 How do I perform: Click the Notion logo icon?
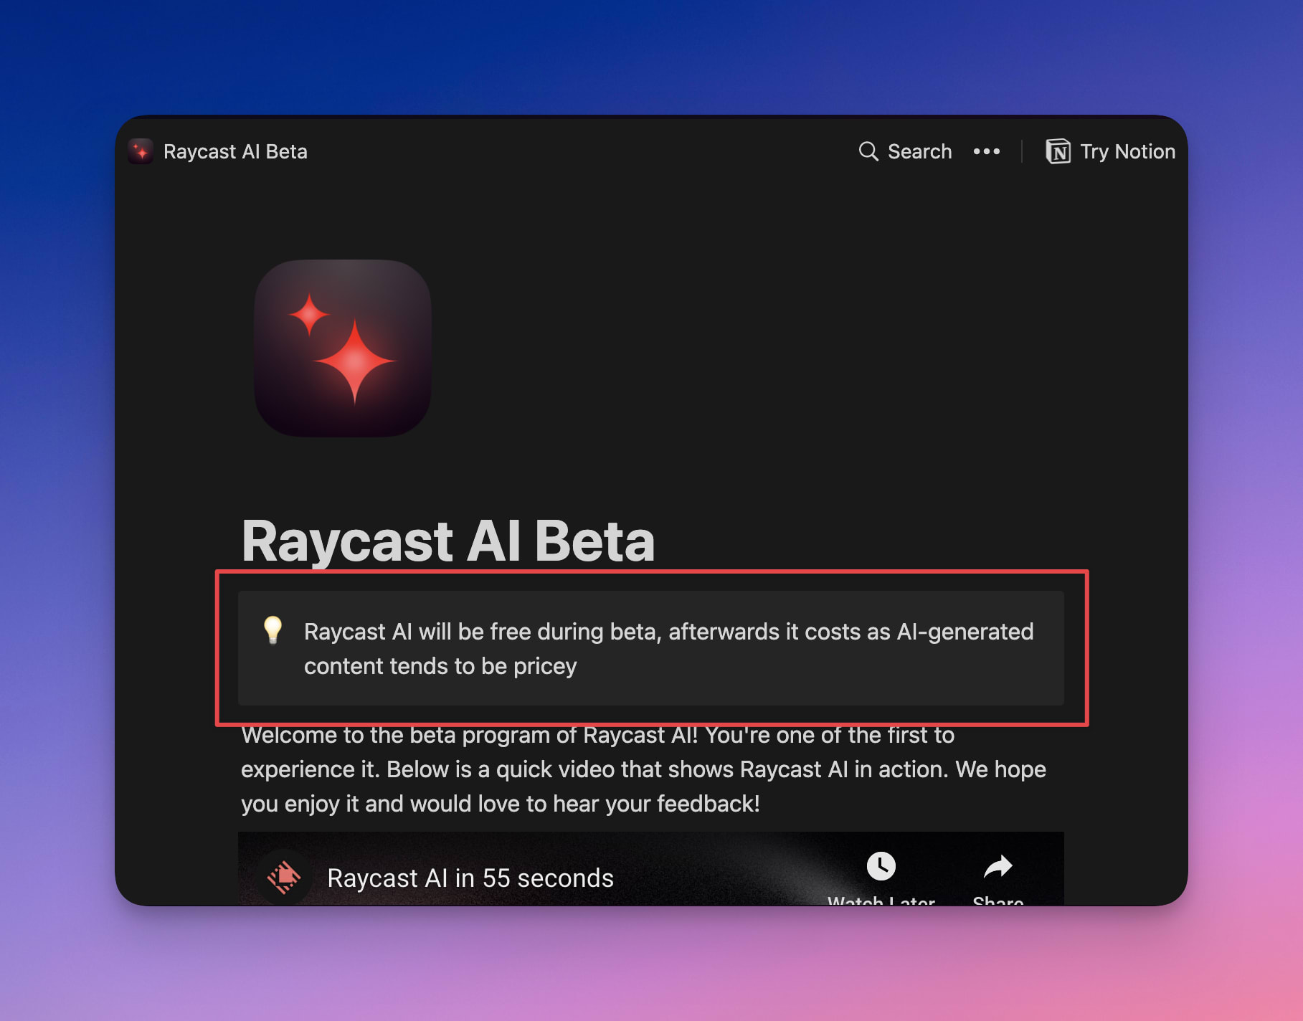[x=1058, y=151]
